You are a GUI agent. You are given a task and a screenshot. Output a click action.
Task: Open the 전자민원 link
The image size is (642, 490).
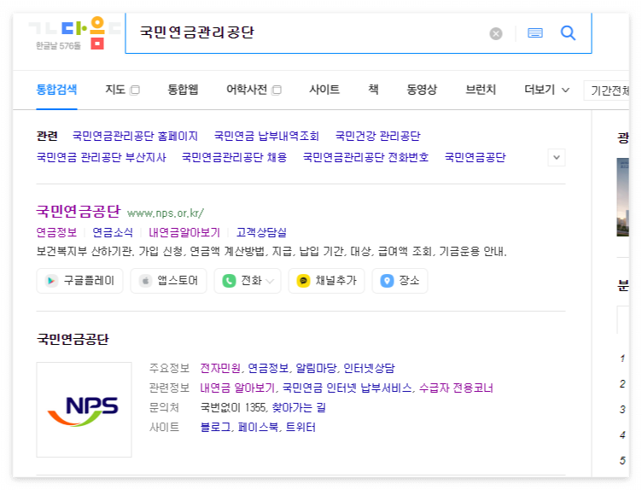click(x=220, y=369)
